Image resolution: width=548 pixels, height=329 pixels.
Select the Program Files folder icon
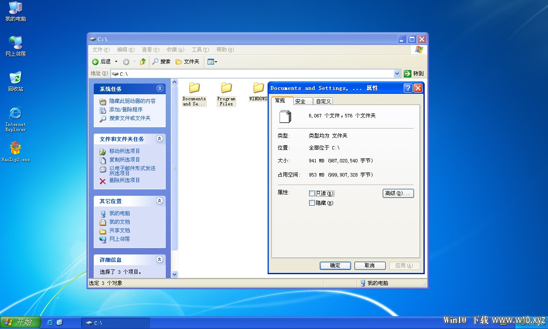tap(226, 88)
